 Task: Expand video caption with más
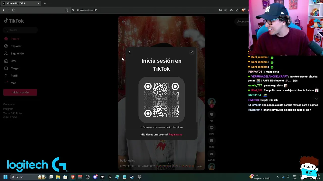200,166
